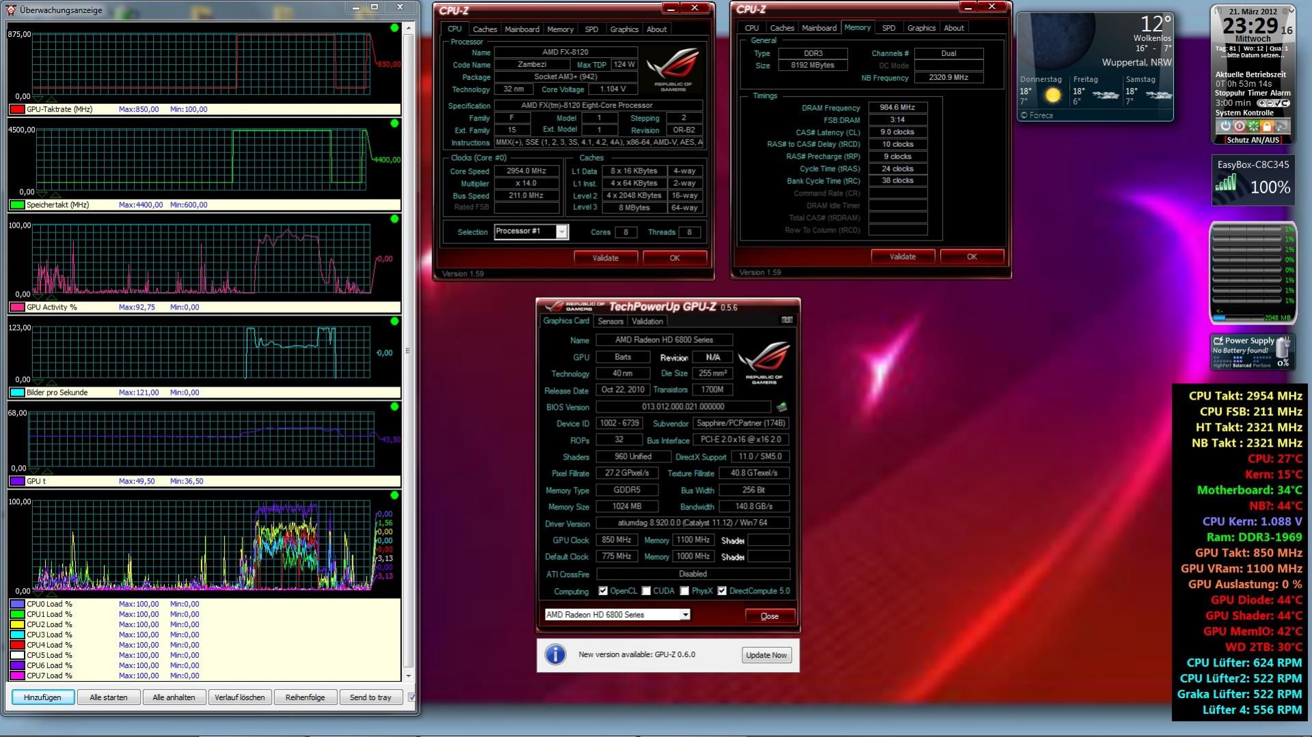The image size is (1312, 737).
Task: Take a GPU-Z screenshot with camera icon
Action: 787,320
